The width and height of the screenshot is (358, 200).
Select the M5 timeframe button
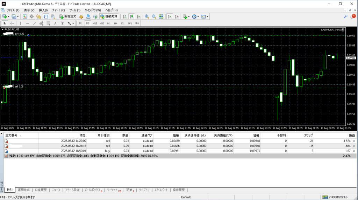pos(88,23)
